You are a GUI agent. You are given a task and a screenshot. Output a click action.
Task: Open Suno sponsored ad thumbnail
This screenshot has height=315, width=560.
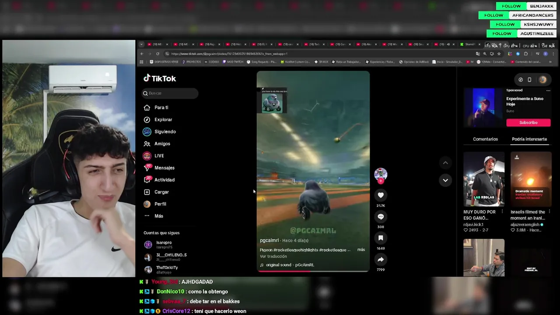[483, 108]
